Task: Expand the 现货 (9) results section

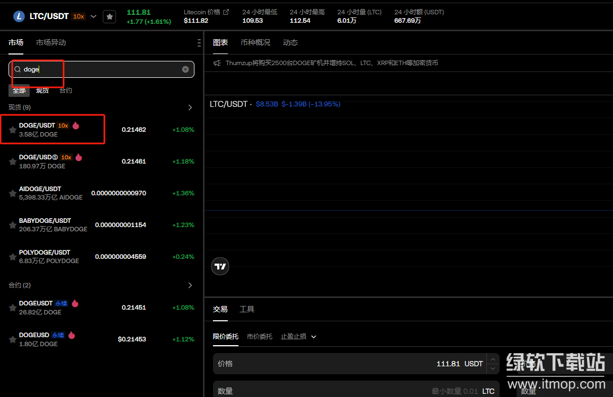Action: coord(190,107)
